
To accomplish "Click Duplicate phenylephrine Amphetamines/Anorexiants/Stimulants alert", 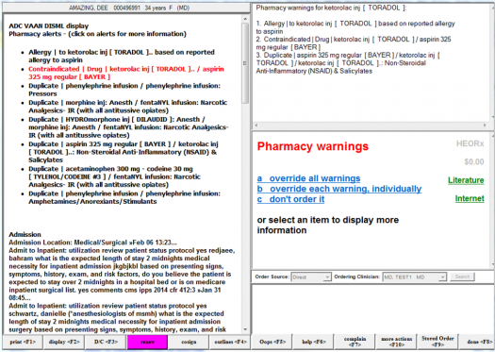I will pos(124,197).
